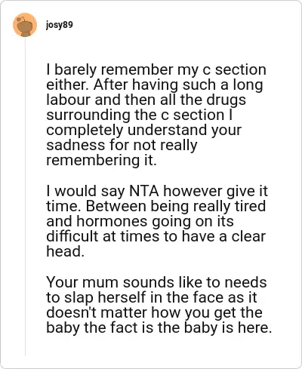
Task: Click the paragraph starting 'Your mum sounds'
Action: (x=159, y=305)
